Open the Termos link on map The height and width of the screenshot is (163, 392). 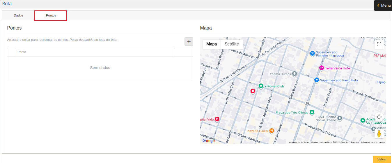click(354, 142)
